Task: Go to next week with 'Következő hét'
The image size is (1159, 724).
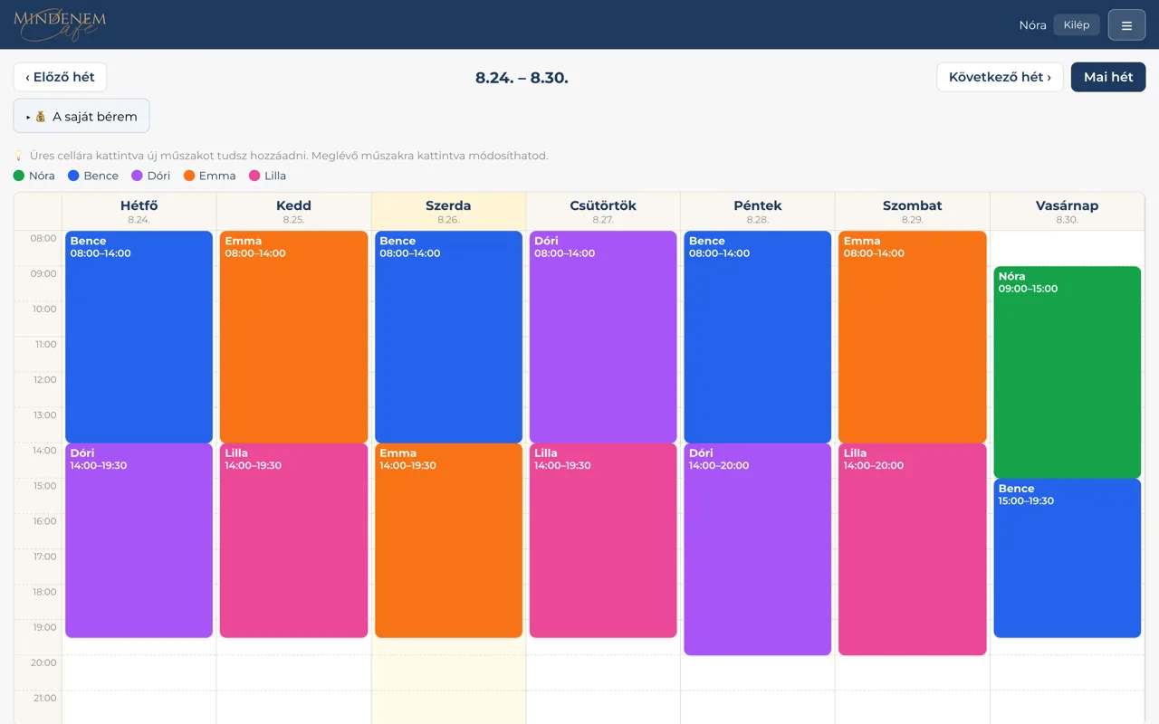Action: click(1000, 77)
